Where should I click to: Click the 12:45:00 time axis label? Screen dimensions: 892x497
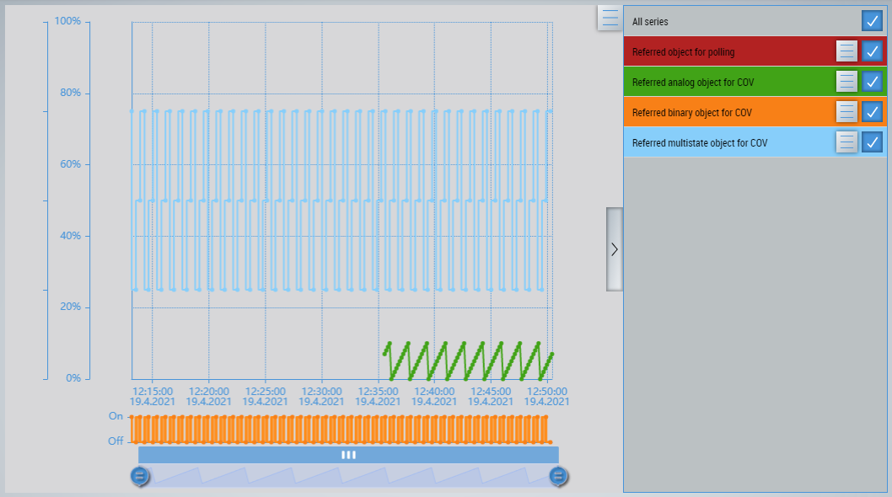click(x=491, y=391)
